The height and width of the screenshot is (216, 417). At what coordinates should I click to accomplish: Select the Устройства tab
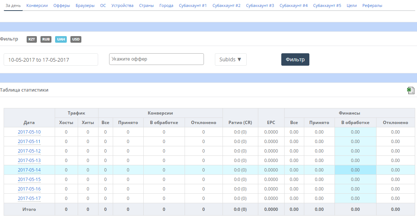click(x=122, y=5)
